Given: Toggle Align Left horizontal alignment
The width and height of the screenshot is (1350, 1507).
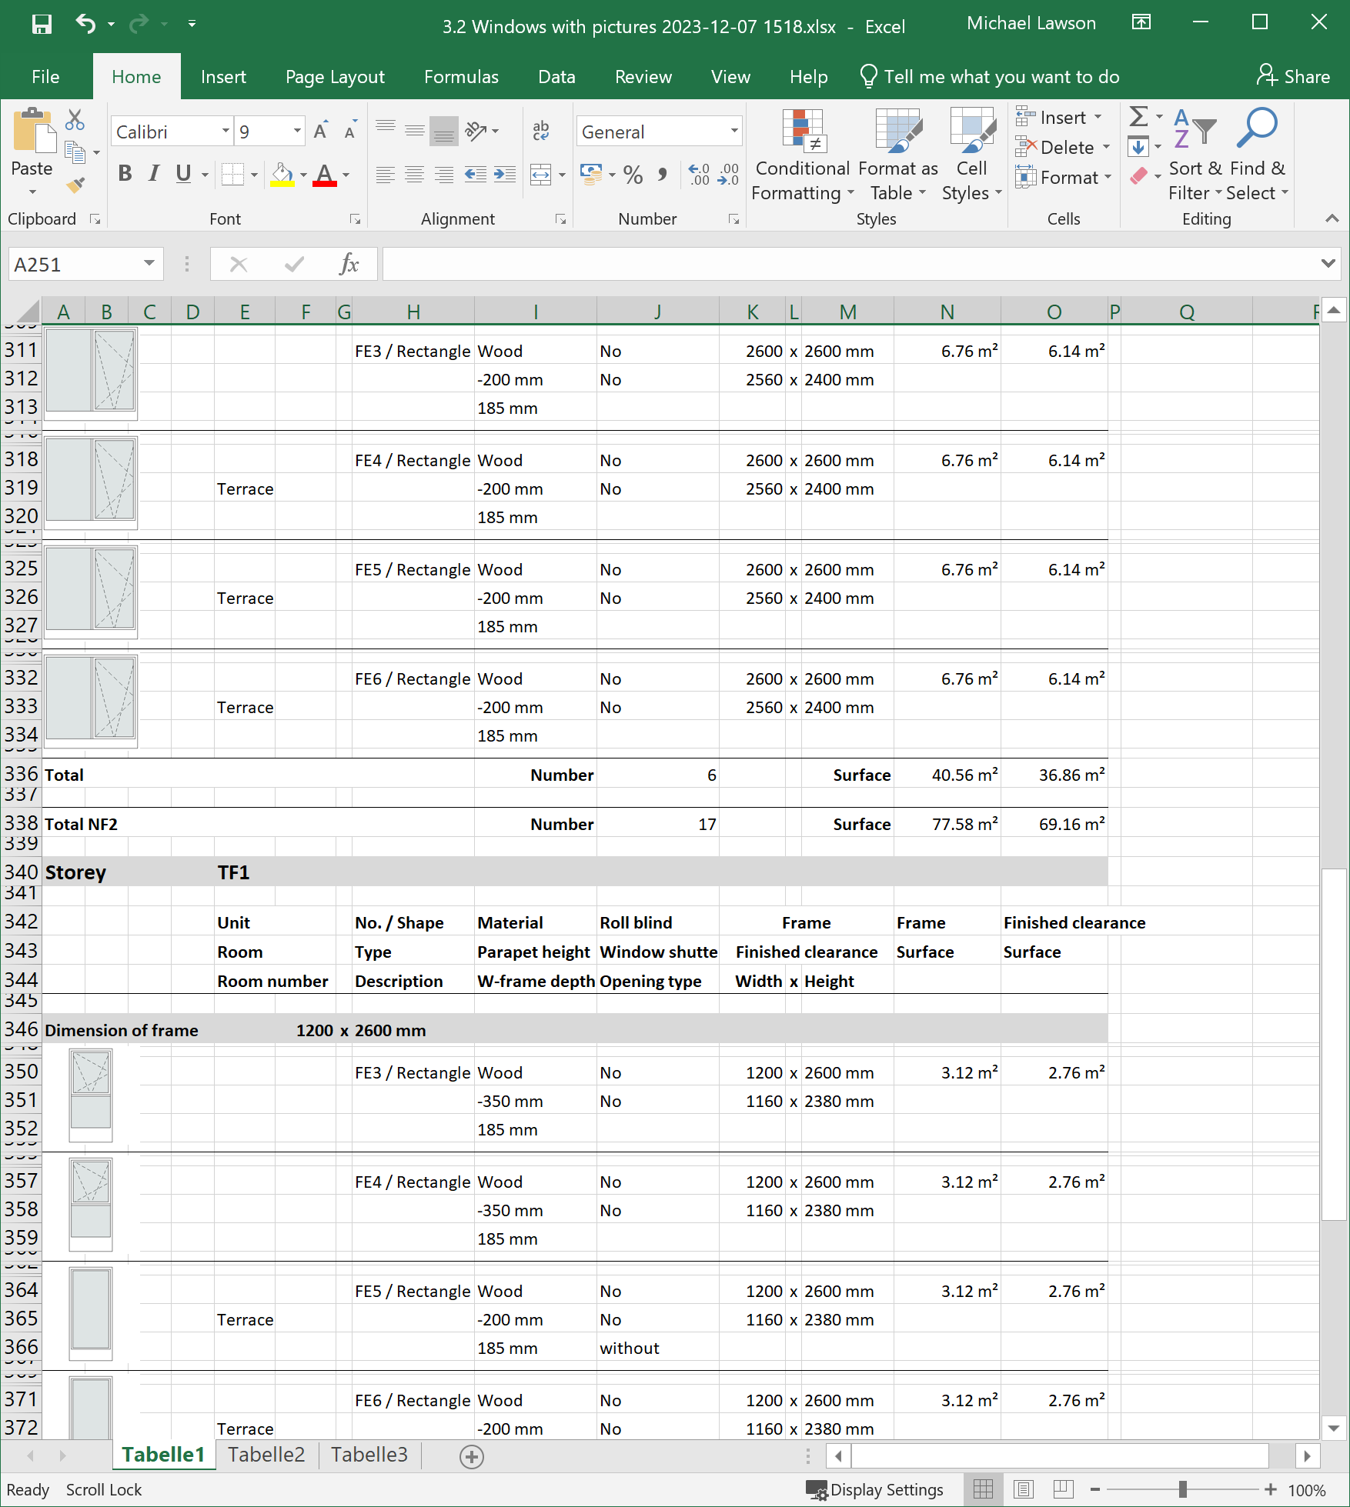Looking at the screenshot, I should [x=386, y=175].
